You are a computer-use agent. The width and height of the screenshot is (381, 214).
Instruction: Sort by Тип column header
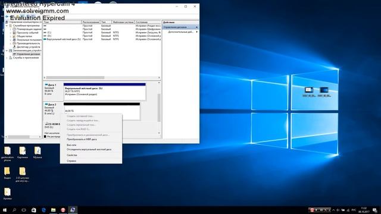tap(106, 22)
